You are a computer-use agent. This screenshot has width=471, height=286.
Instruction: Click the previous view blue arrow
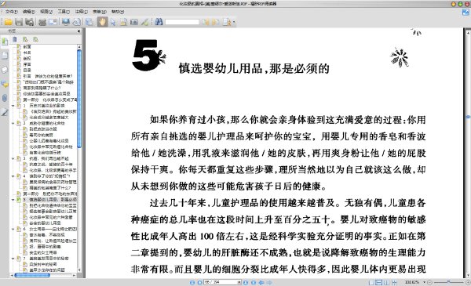(x=261, y=282)
